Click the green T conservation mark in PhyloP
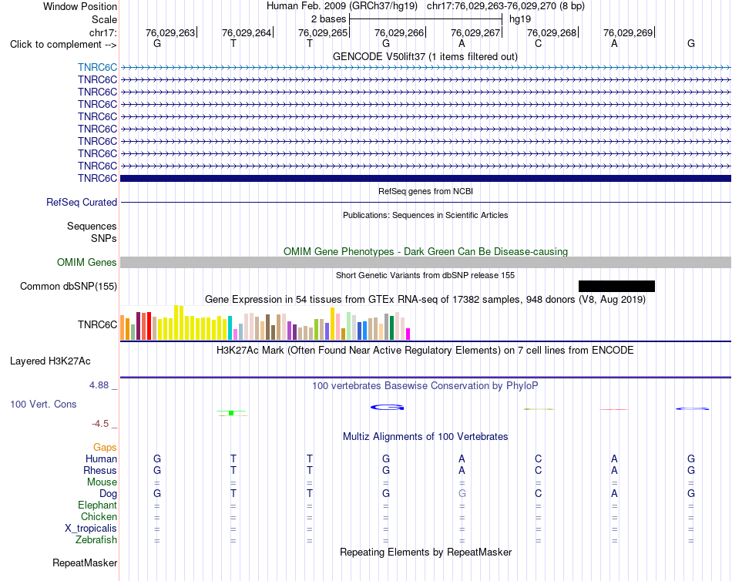The height and width of the screenshot is (581, 732). pos(232,413)
